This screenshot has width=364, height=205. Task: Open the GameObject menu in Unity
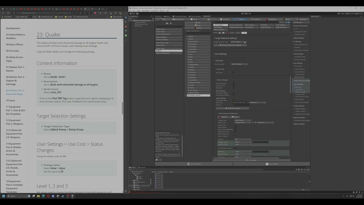tap(146, 11)
